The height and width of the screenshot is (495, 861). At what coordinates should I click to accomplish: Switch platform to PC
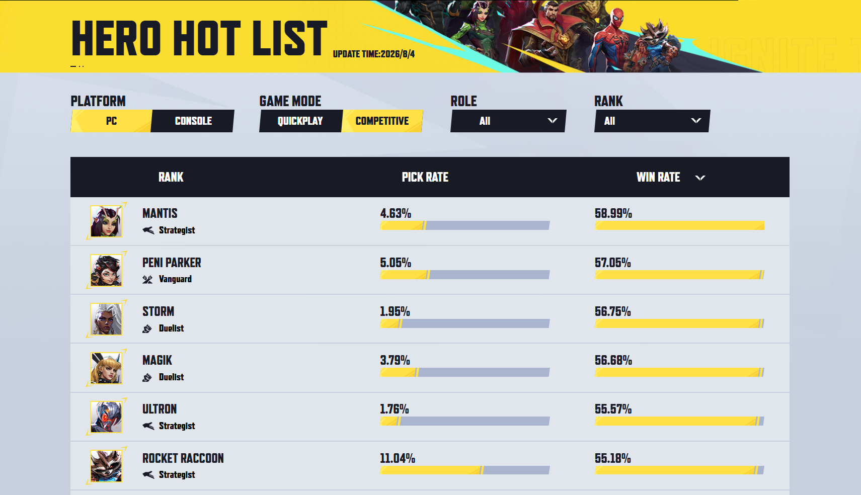point(111,121)
